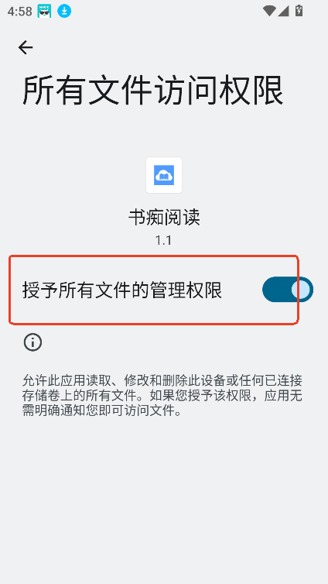Click the 书痴阅读 app icon
This screenshot has width=328, height=584.
click(x=164, y=175)
